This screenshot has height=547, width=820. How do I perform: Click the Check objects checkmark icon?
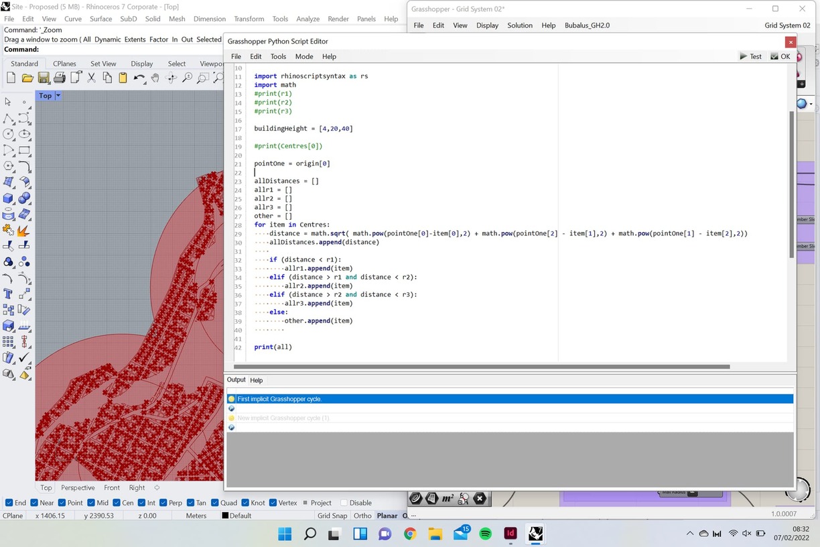[24, 357]
